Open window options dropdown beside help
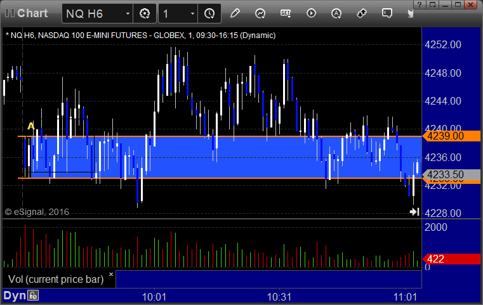 [432, 4]
